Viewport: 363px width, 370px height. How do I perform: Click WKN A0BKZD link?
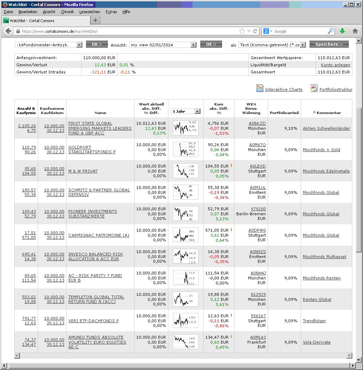(x=257, y=123)
